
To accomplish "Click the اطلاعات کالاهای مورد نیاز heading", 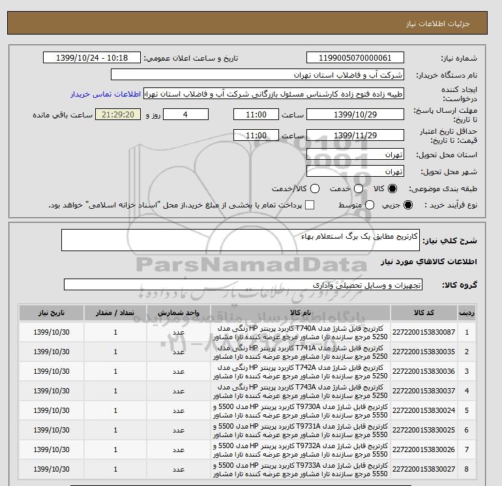I will click(x=429, y=262).
